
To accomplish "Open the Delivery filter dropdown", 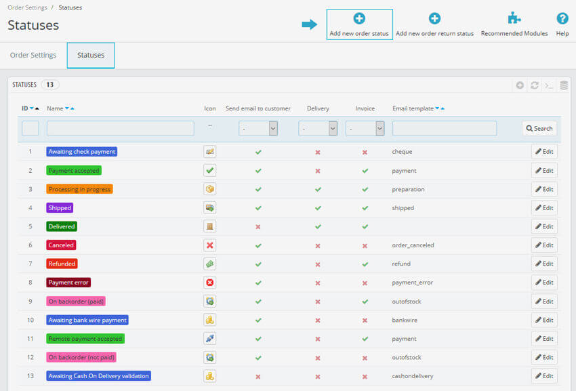I will coord(317,128).
